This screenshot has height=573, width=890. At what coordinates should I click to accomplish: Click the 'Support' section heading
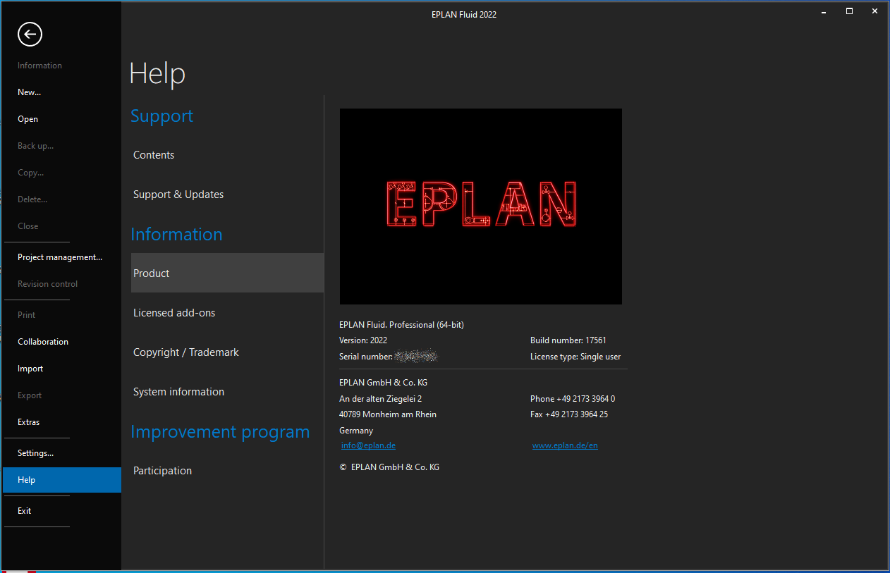click(x=161, y=116)
